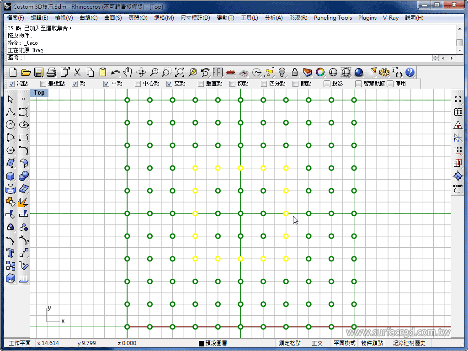Viewport: 468px width, 351px height.
Task: Toggle 記錄建構歷史 in the status bar
Action: click(409, 343)
